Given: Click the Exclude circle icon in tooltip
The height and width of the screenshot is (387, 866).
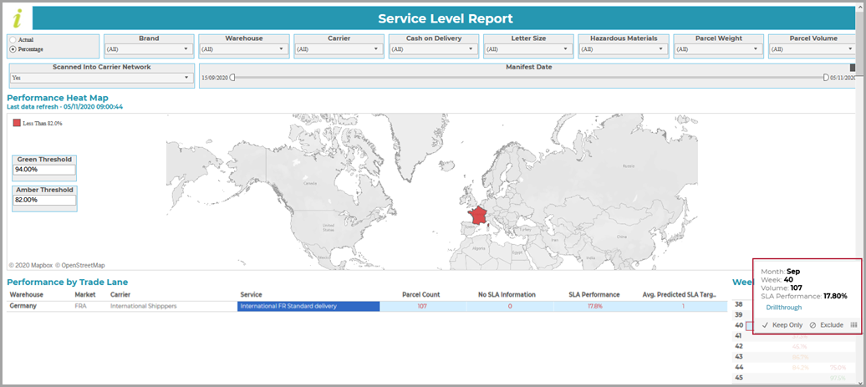Looking at the screenshot, I should click(813, 325).
